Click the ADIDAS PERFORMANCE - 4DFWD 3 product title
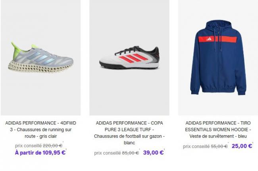 click(40, 130)
